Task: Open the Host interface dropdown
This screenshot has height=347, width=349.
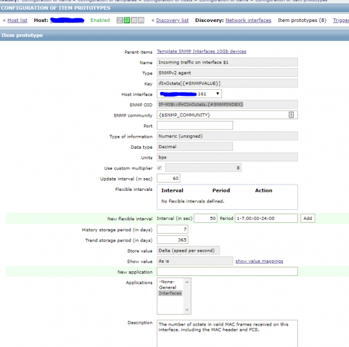Action: pyautogui.click(x=190, y=94)
